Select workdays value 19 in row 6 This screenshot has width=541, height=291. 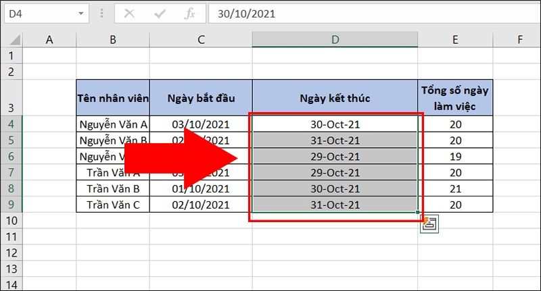click(455, 157)
